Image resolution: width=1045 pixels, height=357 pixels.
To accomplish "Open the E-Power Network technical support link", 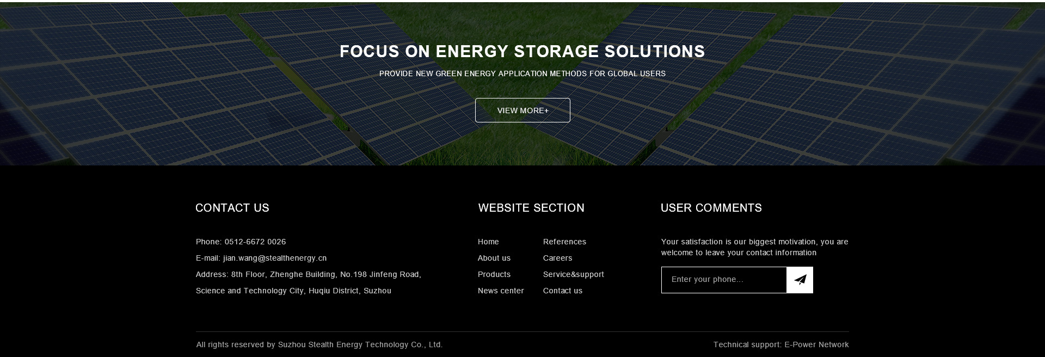I will [x=816, y=344].
